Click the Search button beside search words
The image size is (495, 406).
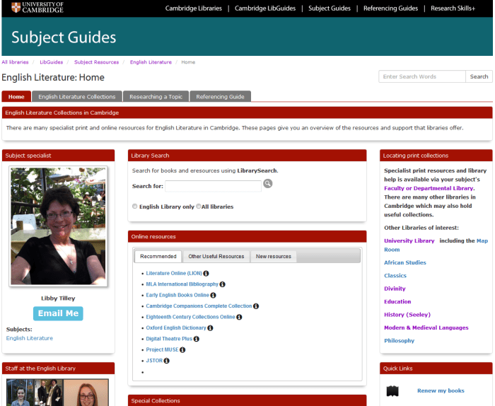pos(479,76)
